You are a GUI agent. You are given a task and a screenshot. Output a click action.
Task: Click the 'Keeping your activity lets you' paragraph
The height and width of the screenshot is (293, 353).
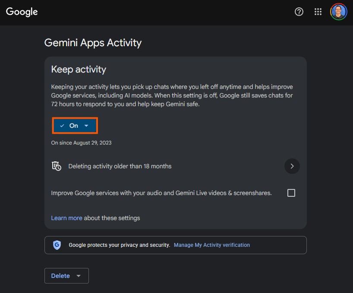(172, 95)
